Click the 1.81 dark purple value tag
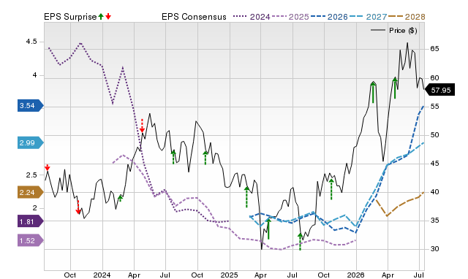 coord(31,221)
